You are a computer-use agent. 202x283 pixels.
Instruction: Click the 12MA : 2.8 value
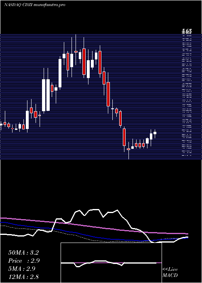pos(23,277)
